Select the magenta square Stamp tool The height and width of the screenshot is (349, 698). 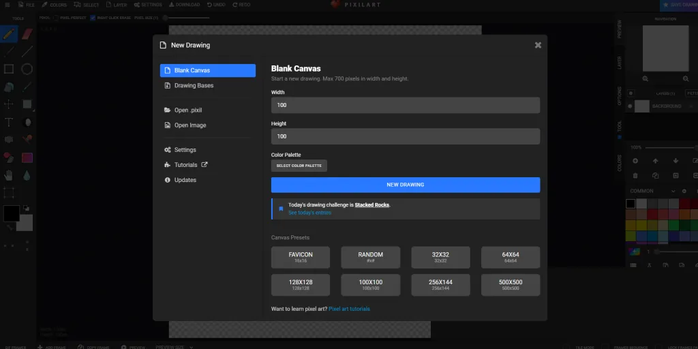[x=27, y=157]
